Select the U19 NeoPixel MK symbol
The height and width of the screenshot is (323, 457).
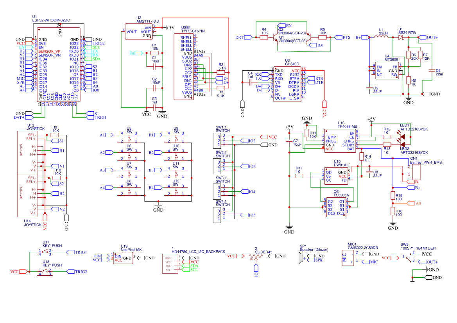123,258
